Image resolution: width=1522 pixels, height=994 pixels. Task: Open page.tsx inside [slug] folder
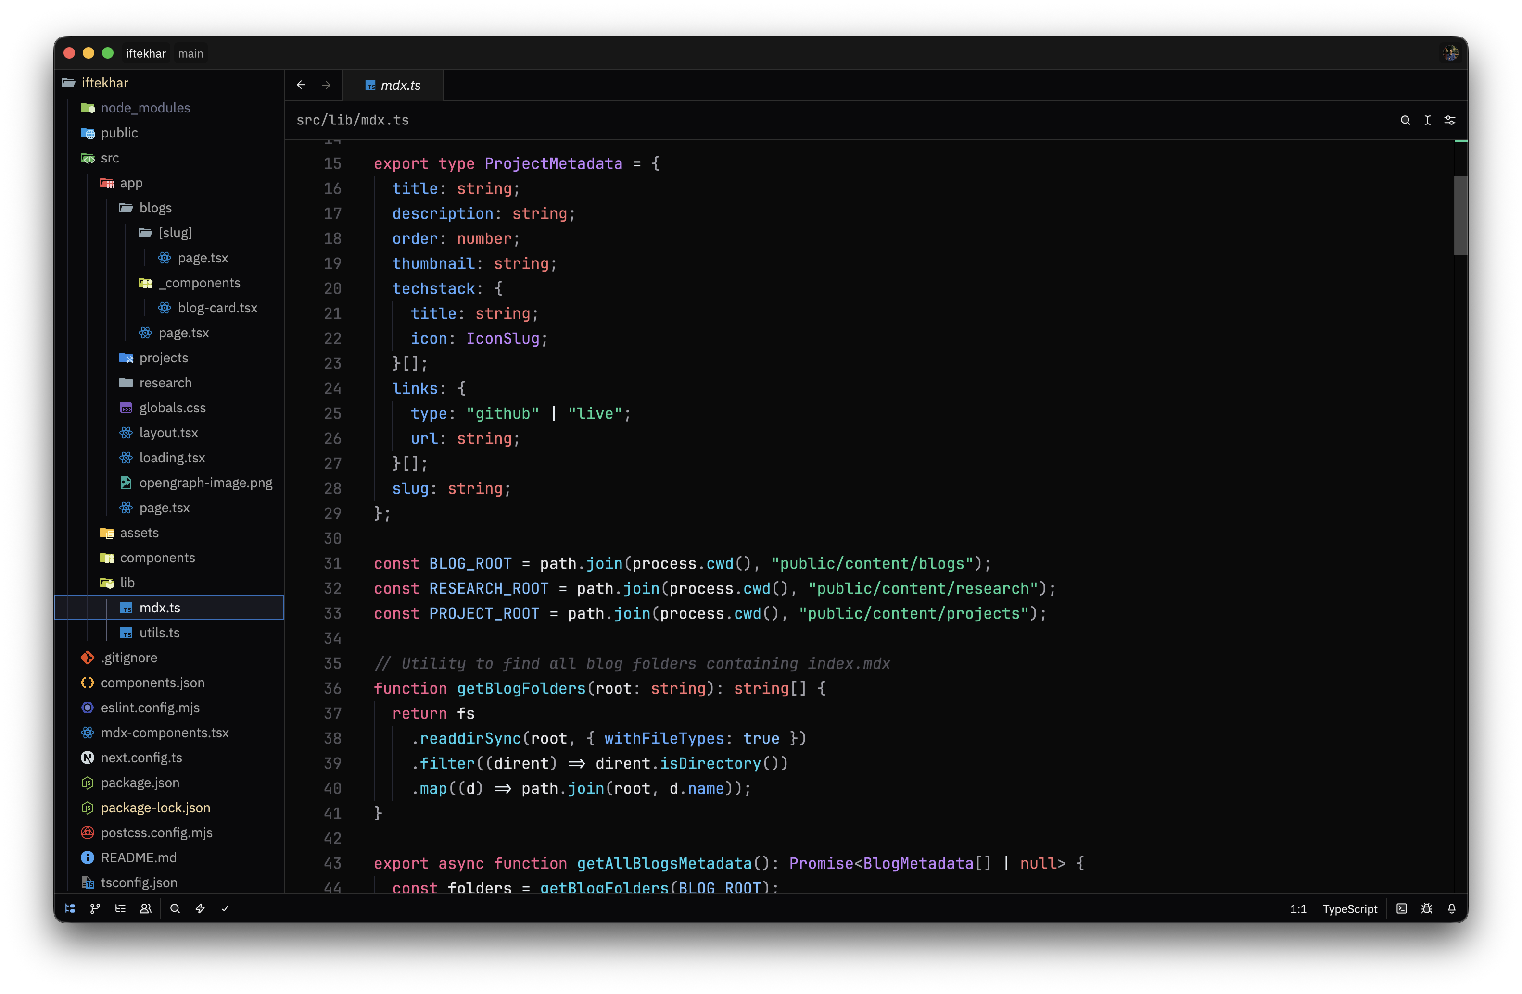169,258
